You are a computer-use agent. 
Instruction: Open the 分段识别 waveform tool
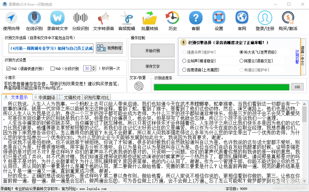[x=80, y=18]
